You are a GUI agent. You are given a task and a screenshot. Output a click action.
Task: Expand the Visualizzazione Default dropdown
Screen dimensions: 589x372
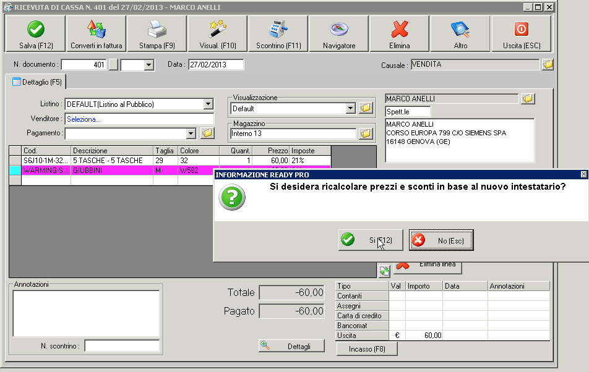point(350,108)
